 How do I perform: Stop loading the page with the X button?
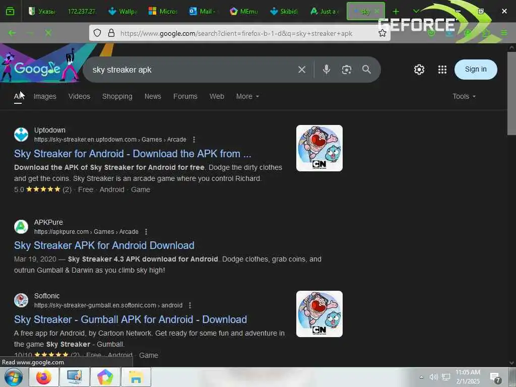click(x=48, y=33)
